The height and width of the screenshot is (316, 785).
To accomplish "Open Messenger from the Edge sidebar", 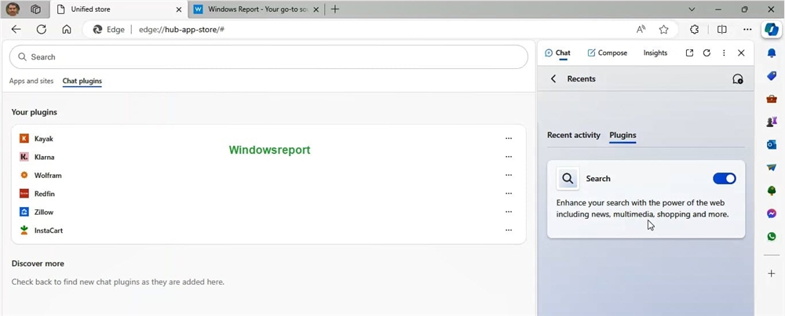I will tap(772, 214).
